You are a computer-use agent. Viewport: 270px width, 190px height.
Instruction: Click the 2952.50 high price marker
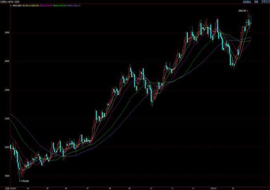[x=242, y=11]
